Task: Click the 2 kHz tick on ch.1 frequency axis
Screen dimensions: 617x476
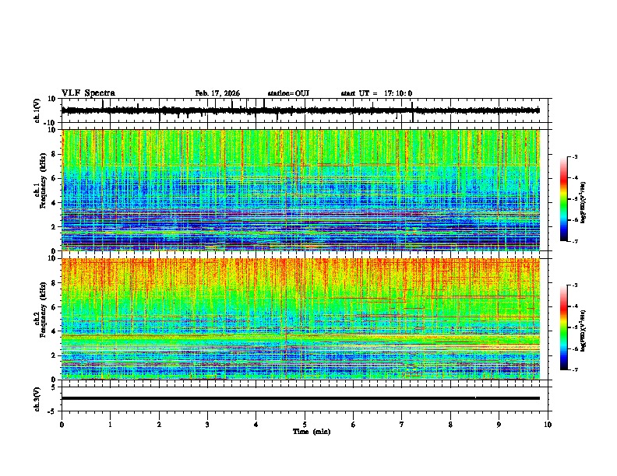Action: click(x=55, y=227)
